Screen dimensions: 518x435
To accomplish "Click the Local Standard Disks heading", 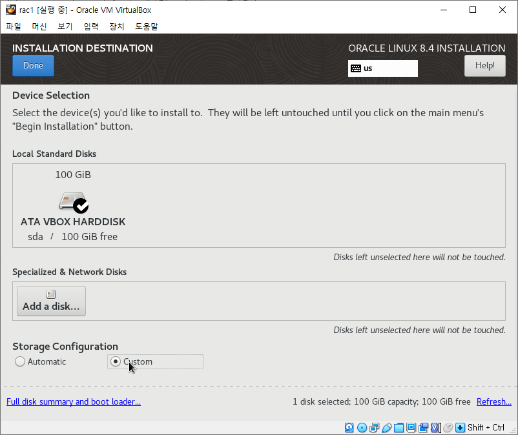I will pos(54,154).
